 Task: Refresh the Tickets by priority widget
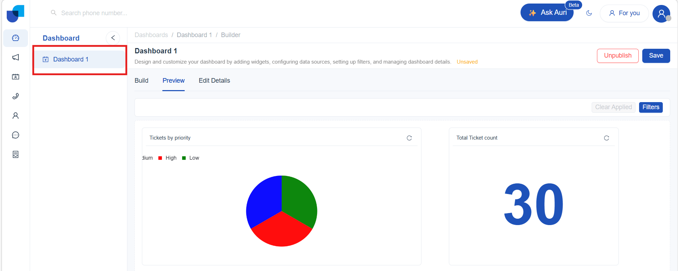click(409, 138)
